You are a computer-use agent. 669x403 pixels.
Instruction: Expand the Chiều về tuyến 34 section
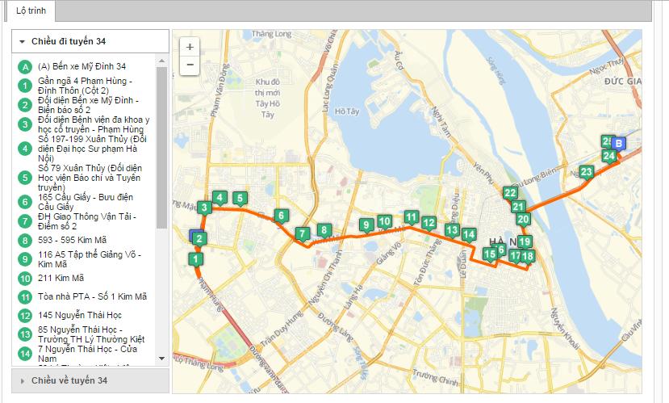pyautogui.click(x=23, y=380)
